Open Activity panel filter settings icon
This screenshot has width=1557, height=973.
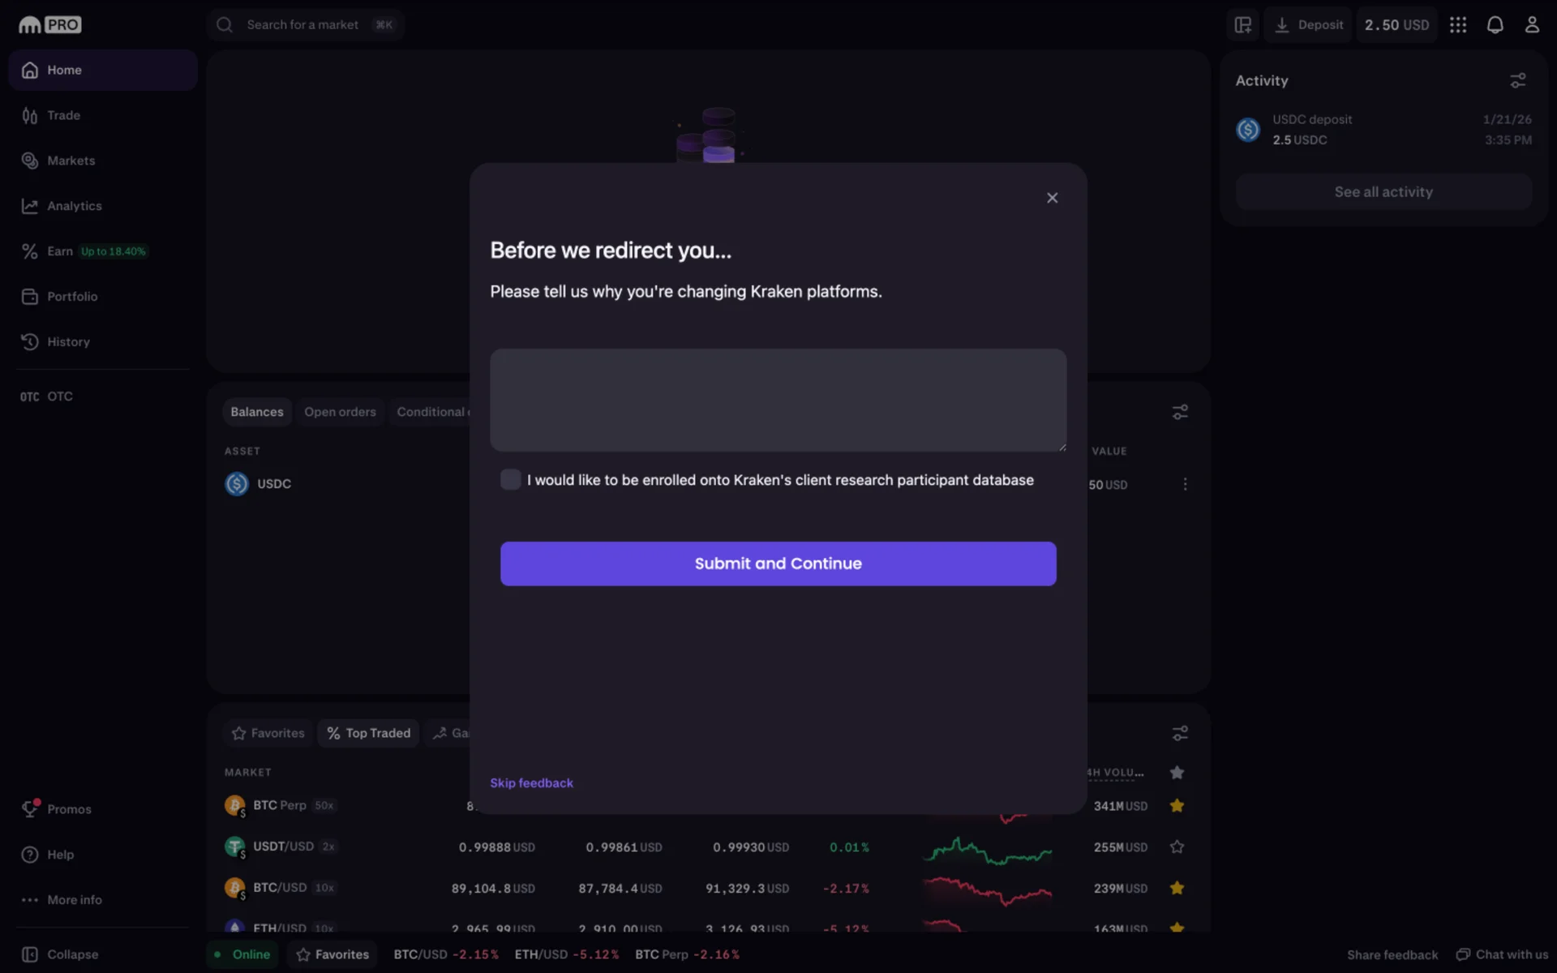[1517, 81]
